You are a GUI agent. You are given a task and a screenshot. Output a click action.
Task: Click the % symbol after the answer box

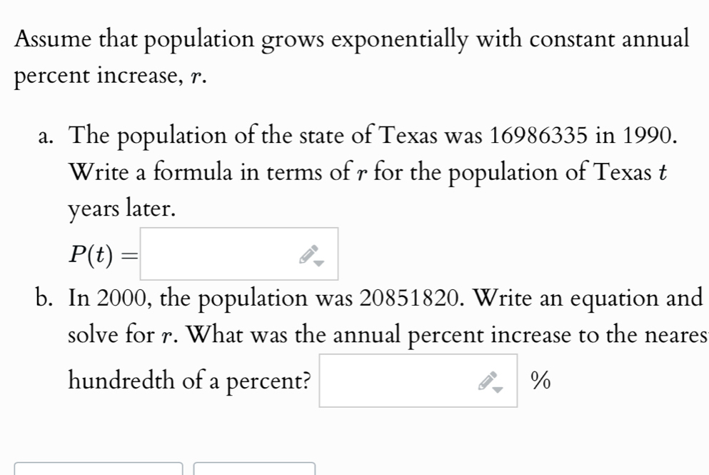click(x=540, y=380)
